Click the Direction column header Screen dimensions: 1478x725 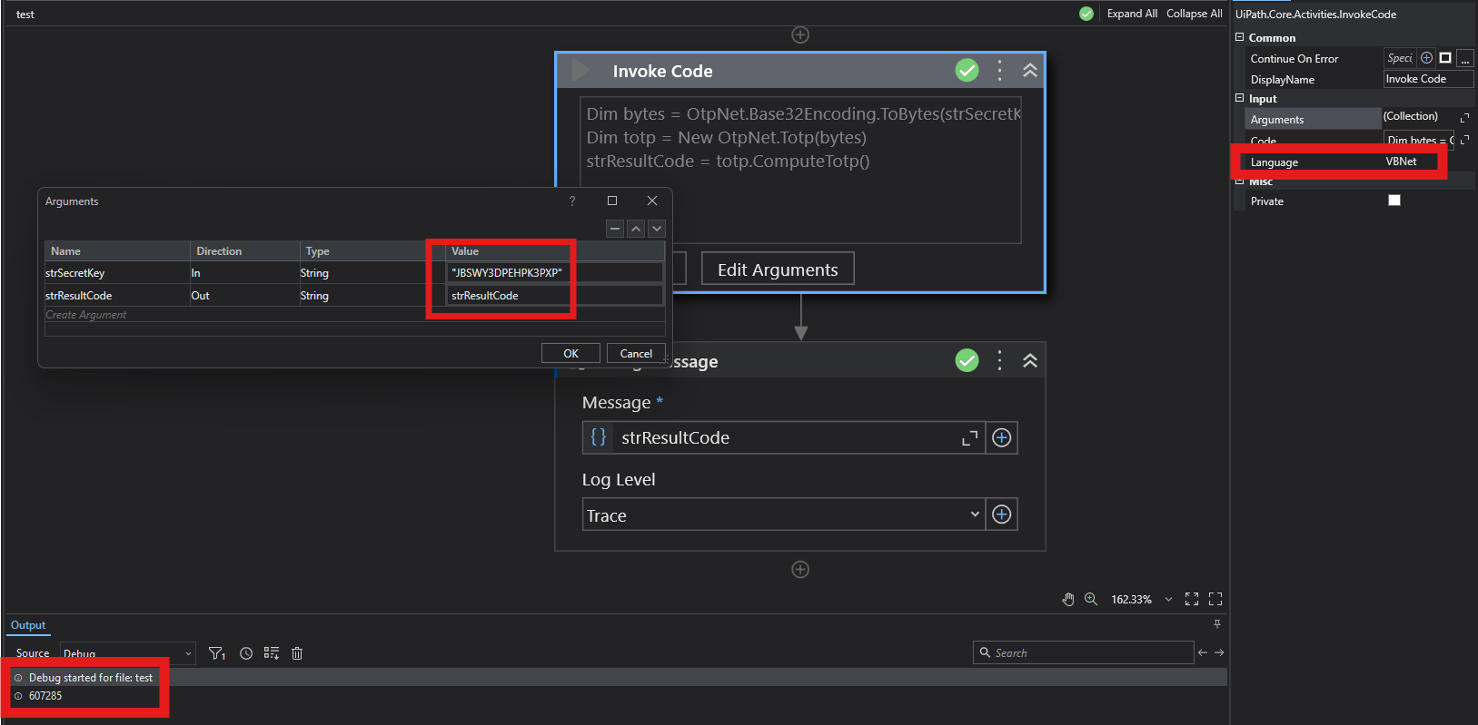click(245, 251)
